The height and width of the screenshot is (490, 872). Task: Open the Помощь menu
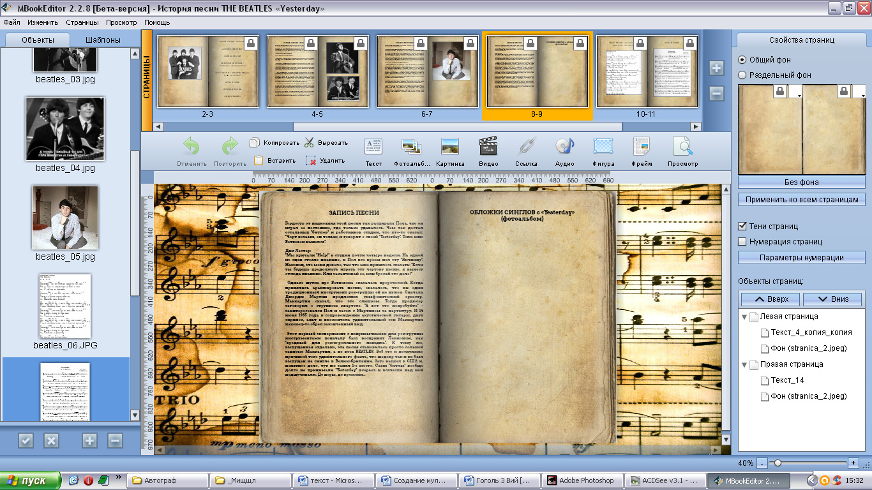click(157, 22)
